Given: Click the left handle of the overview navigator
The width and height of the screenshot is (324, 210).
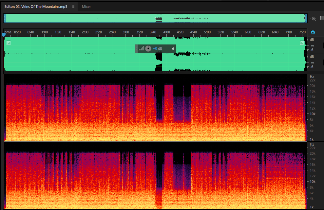Looking at the screenshot, I should [5, 18].
